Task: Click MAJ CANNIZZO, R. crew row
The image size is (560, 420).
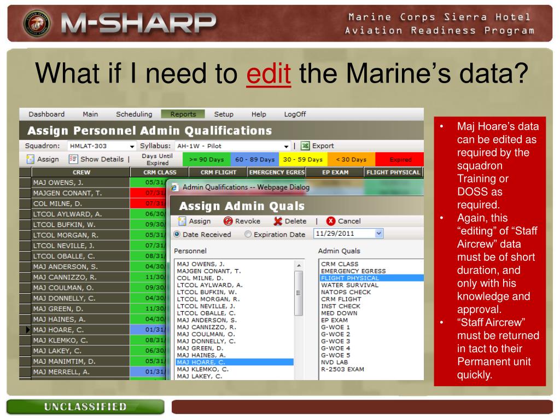Action: point(81,277)
